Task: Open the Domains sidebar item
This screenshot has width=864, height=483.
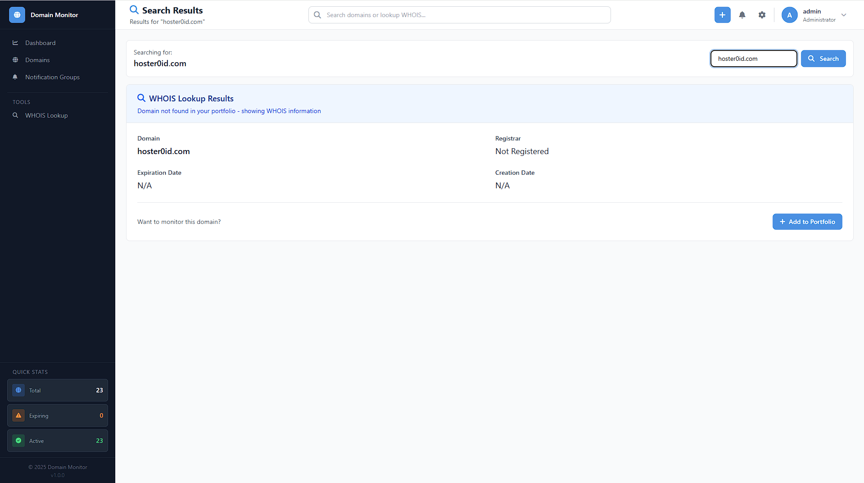Action: [x=37, y=60]
